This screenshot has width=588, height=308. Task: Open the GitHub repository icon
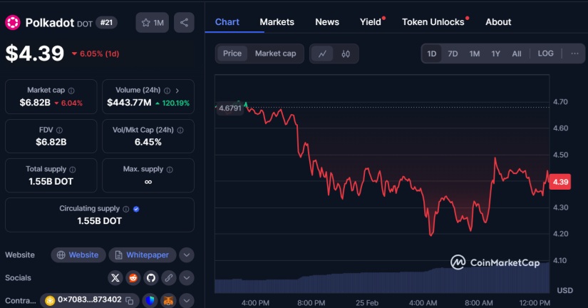coord(150,278)
